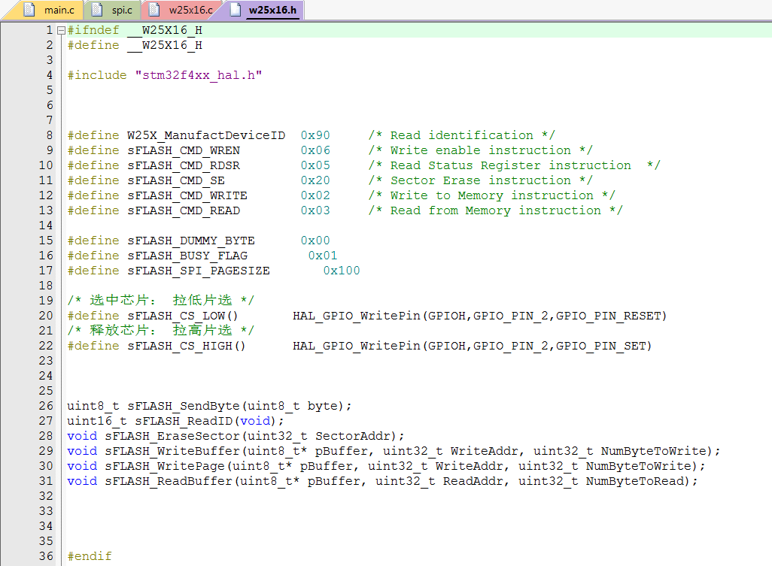The width and height of the screenshot is (772, 566).
Task: Click line number 20 in the gutter
Action: 46,316
